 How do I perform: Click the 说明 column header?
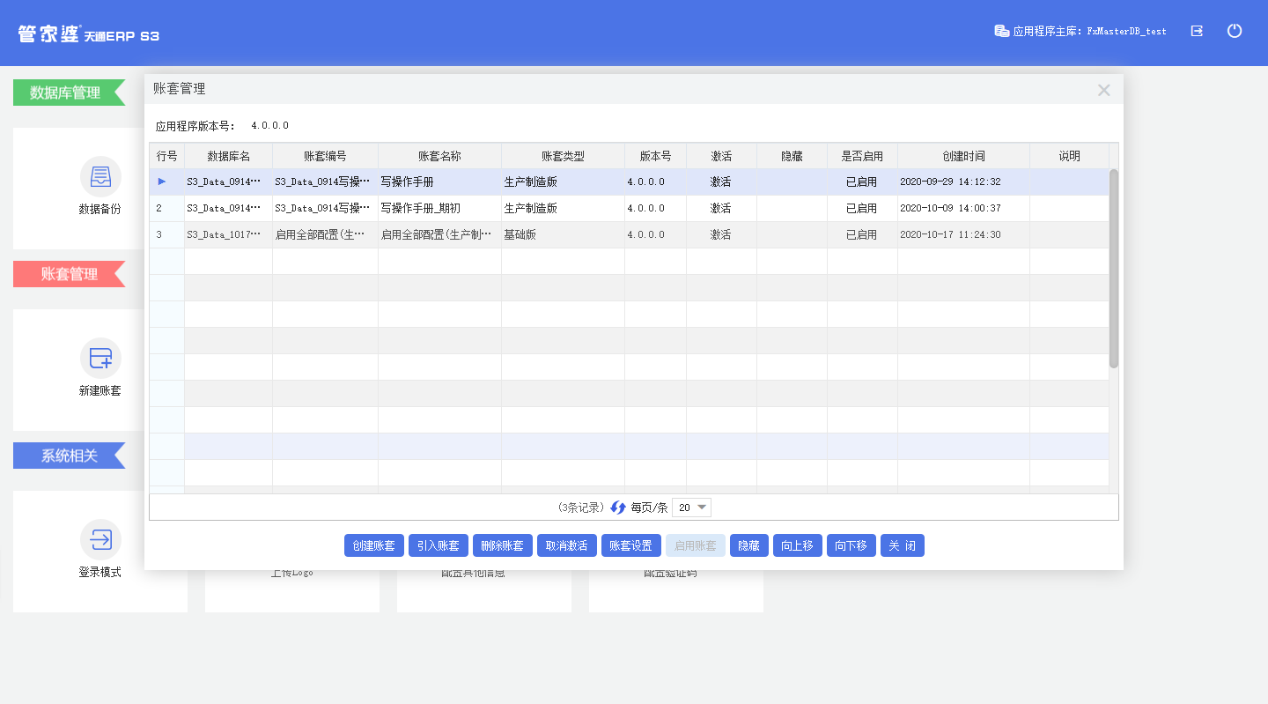tap(1069, 156)
